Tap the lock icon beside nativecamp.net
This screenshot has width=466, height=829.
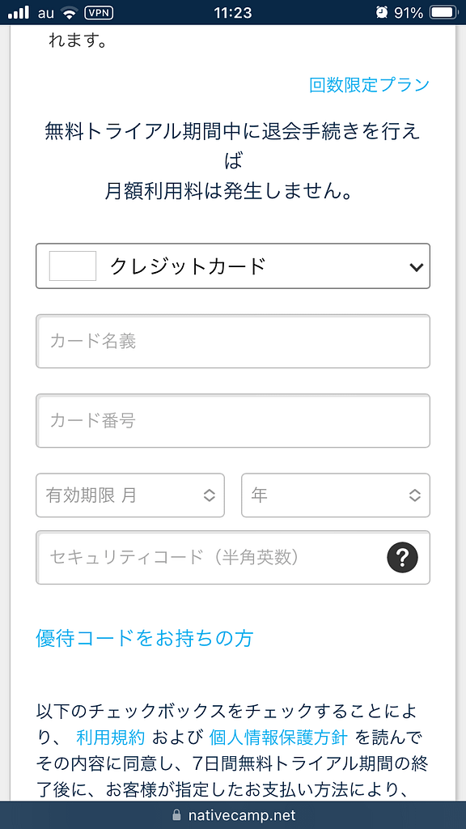click(x=174, y=816)
